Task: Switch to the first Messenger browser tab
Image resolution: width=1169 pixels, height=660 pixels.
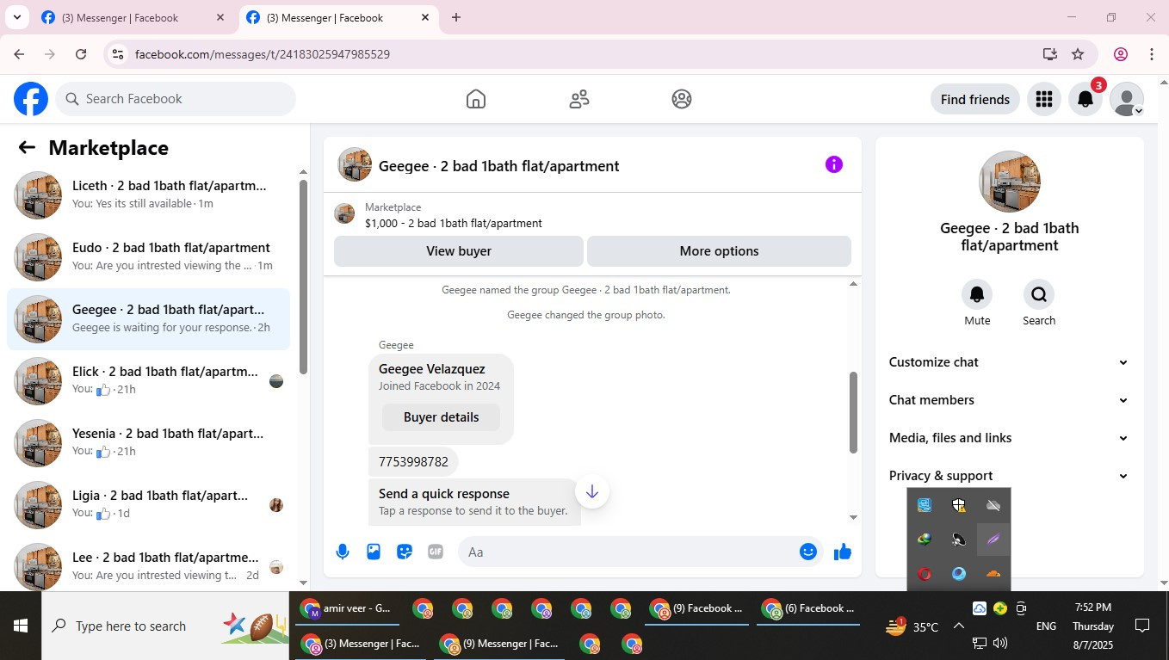Action: pyautogui.click(x=133, y=17)
